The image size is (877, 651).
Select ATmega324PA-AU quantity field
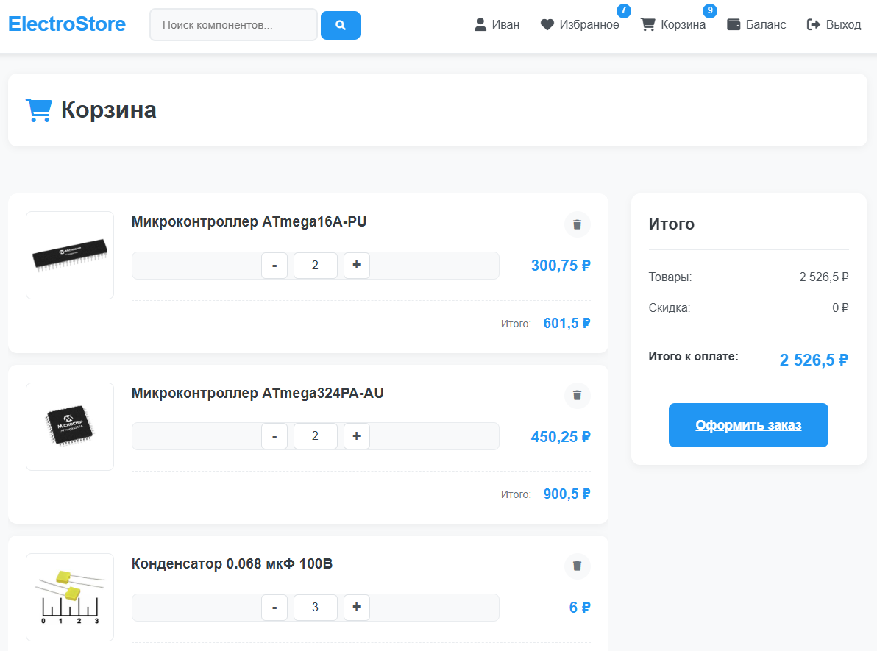click(316, 436)
